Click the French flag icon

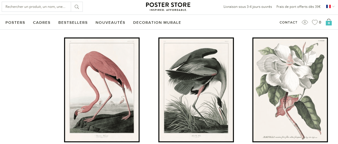click(328, 6)
